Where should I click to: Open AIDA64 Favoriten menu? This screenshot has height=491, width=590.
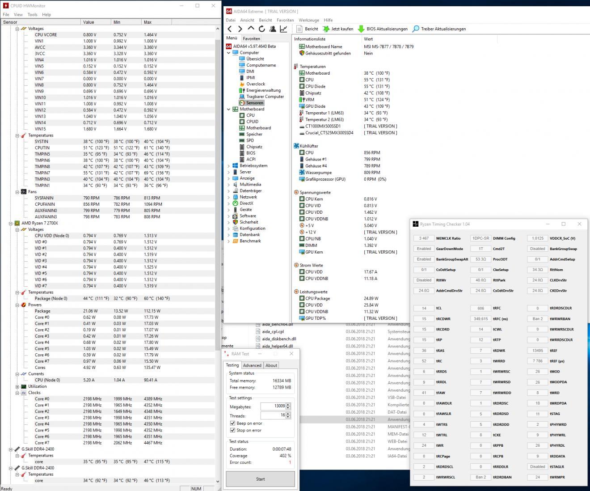285,20
